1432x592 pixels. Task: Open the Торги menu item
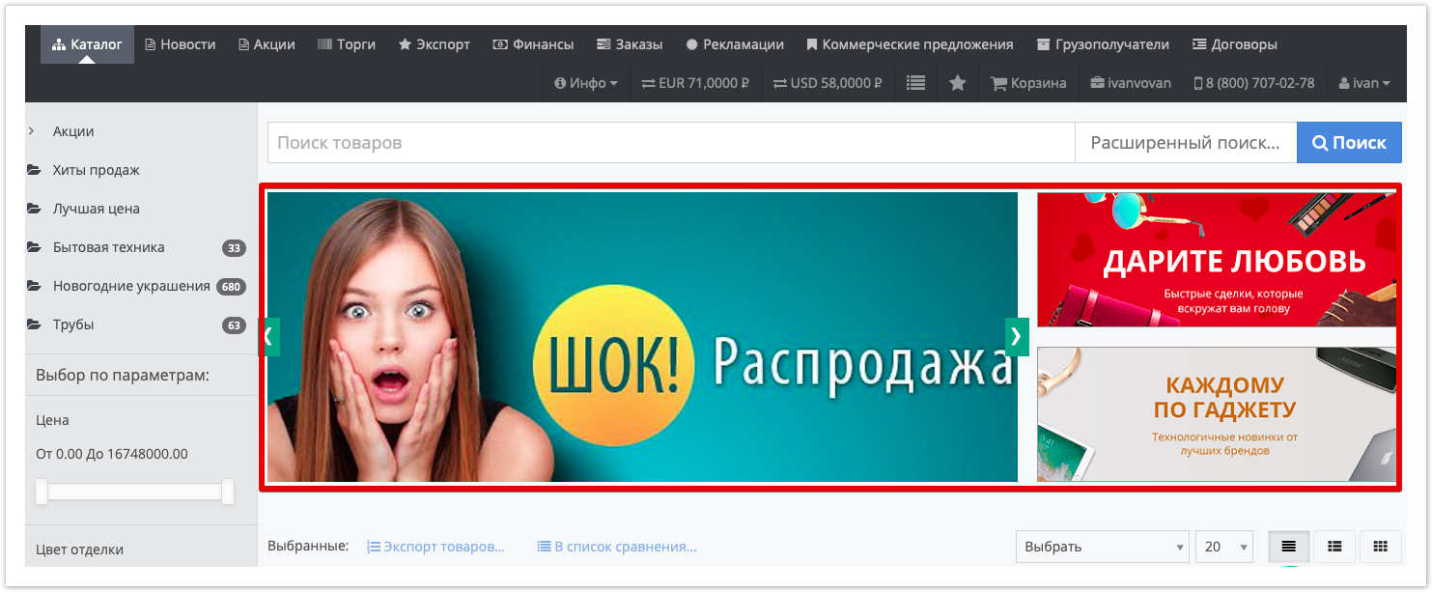(347, 44)
